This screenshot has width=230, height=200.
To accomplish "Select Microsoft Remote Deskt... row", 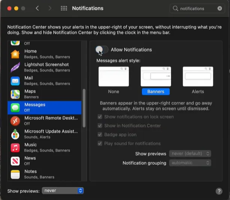I will click(x=44, y=121).
